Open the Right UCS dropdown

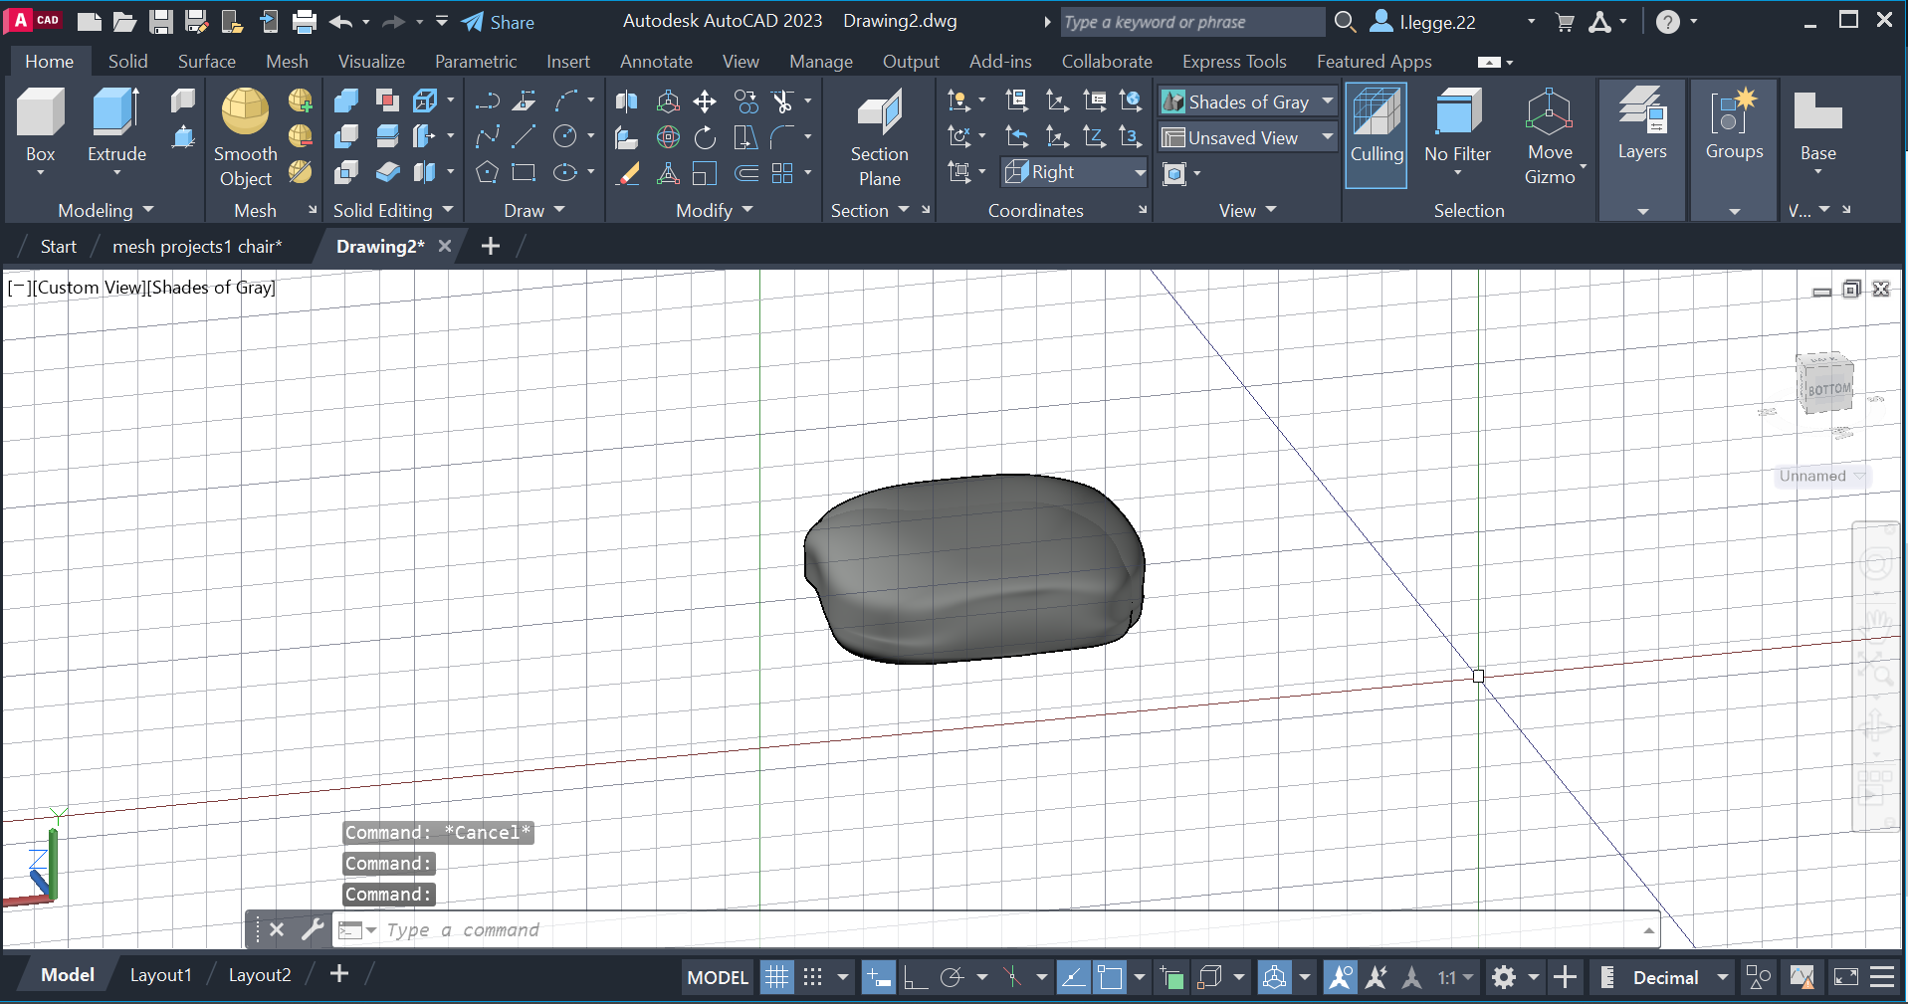pyautogui.click(x=1075, y=172)
